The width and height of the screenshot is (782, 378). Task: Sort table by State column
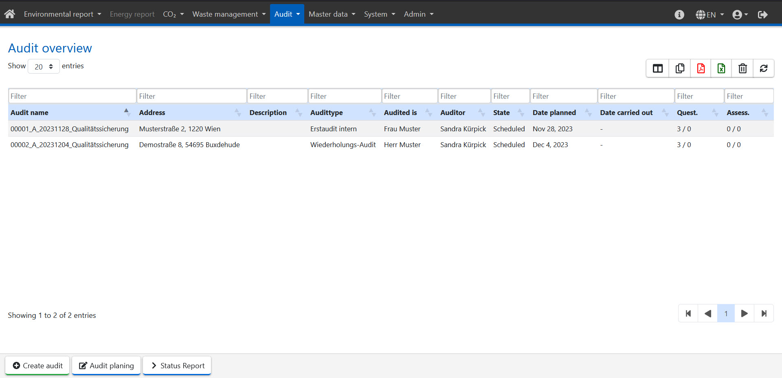pos(501,113)
